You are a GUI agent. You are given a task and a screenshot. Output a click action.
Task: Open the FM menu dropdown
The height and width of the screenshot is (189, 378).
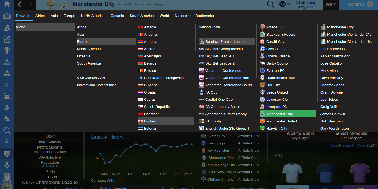(331, 4)
